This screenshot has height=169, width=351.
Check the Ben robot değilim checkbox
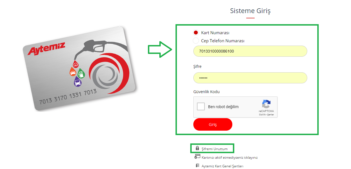point(201,106)
